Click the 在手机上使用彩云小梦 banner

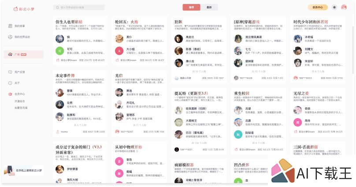(24, 170)
